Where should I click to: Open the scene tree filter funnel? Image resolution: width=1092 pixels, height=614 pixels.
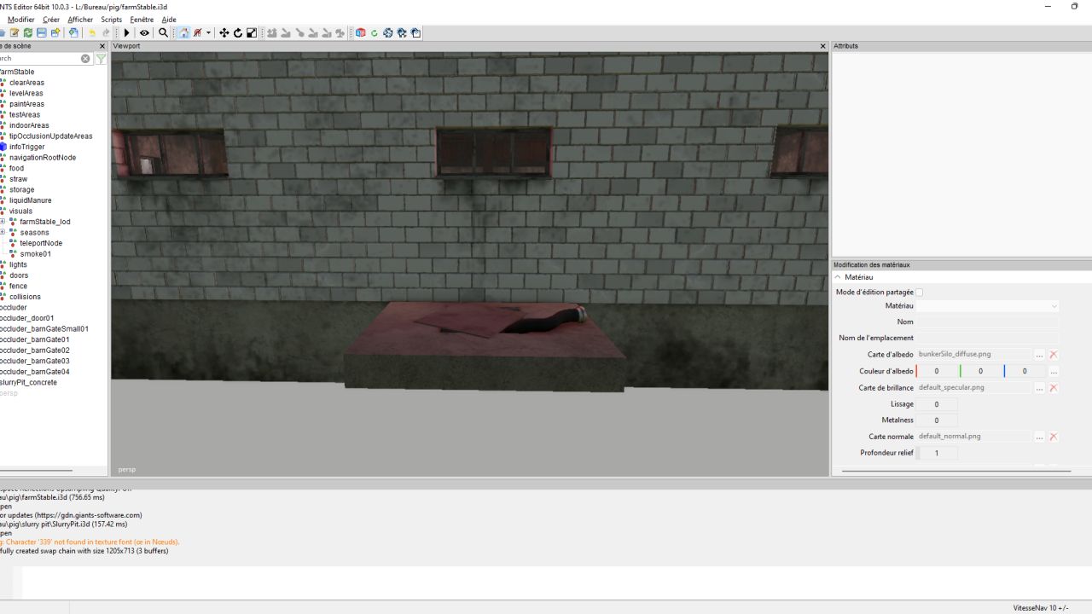[101, 59]
